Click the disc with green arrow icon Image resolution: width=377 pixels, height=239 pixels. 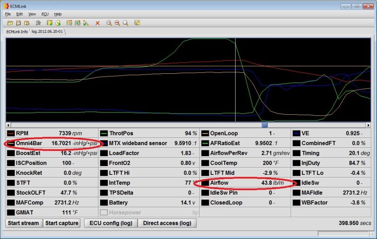point(58,23)
